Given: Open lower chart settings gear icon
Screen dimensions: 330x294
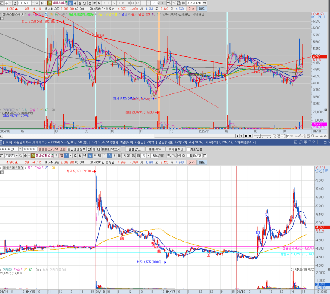Looking at the screenshot, I should (183, 156).
